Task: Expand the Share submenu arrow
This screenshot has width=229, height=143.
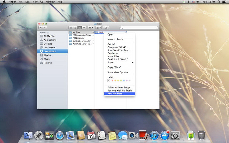Action: [x=133, y=62]
